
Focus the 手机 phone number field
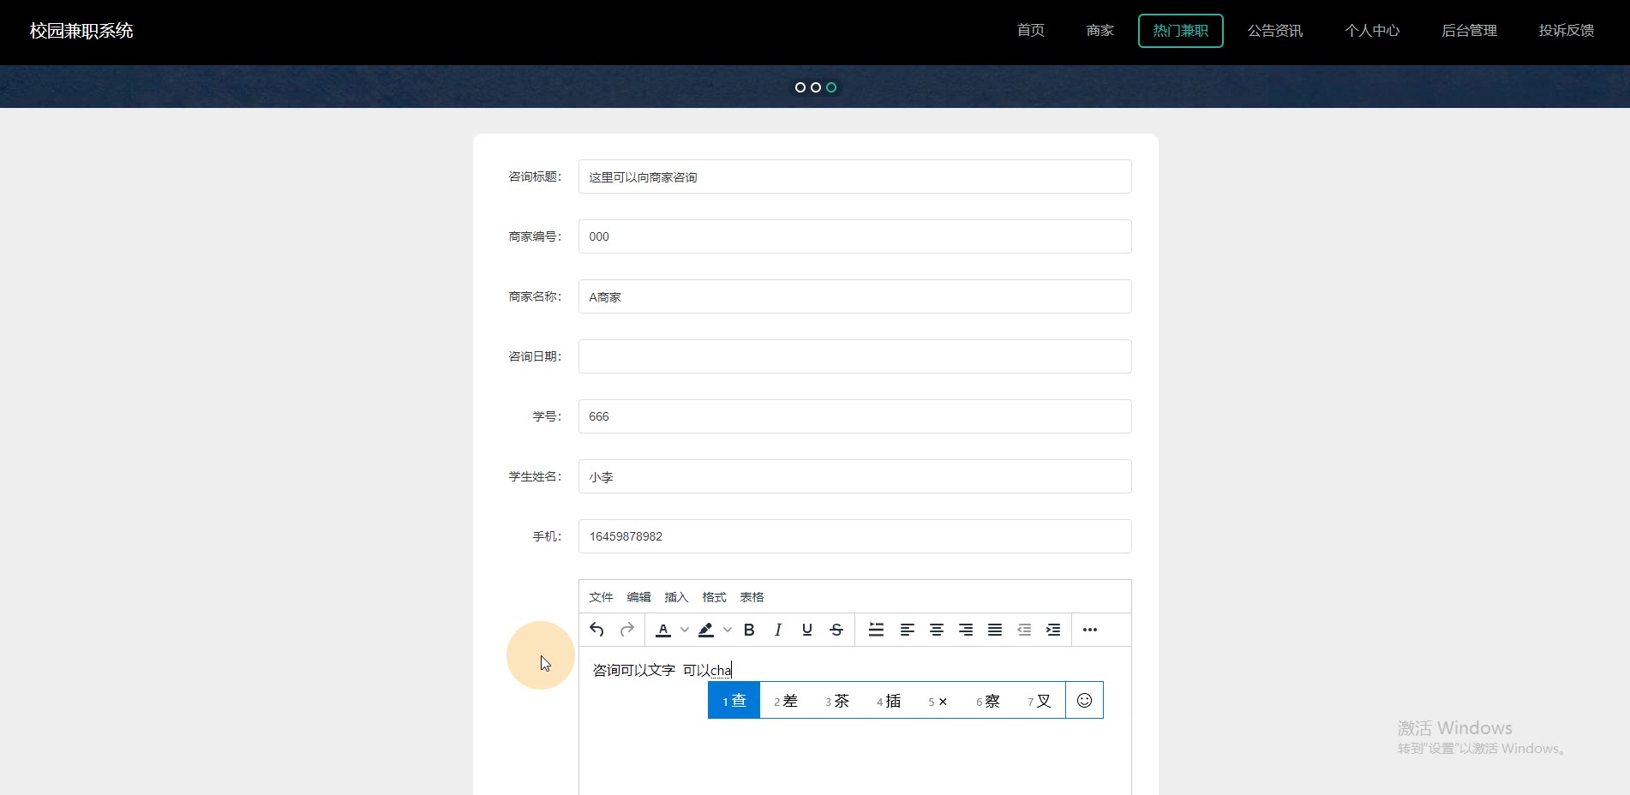click(855, 536)
